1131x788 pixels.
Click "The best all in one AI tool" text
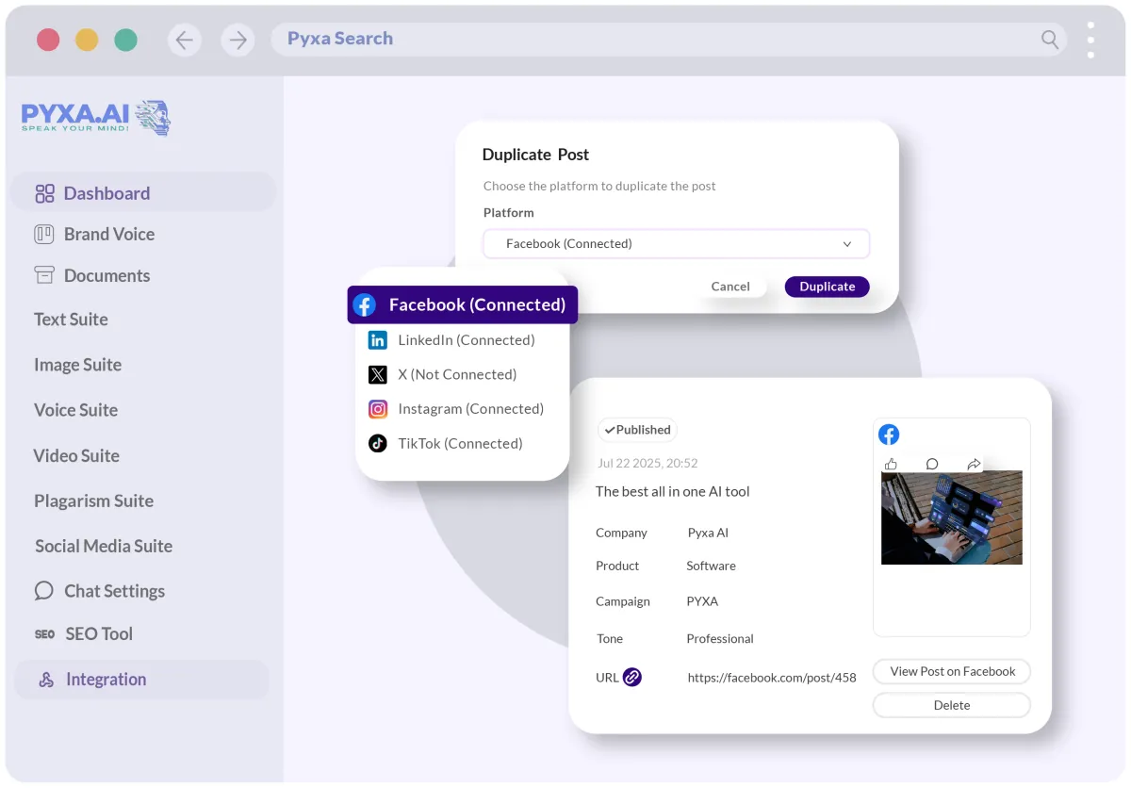(673, 491)
